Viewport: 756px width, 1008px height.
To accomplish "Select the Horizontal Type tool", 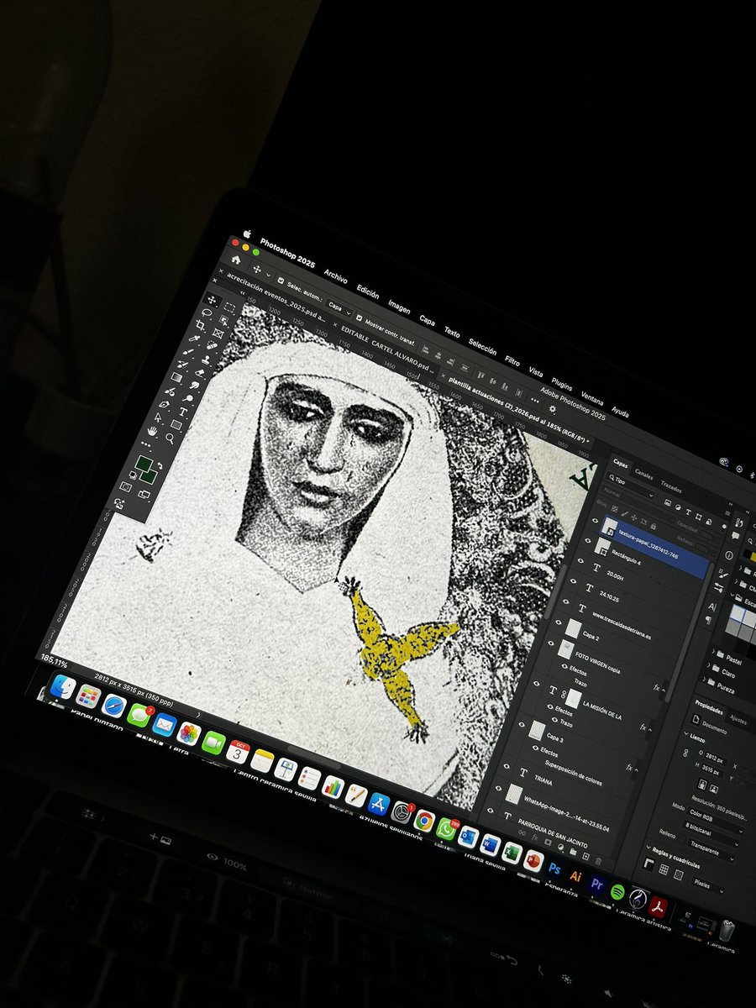I will (183, 412).
